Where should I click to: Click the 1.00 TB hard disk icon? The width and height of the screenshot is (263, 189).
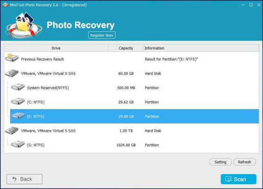tap(12, 131)
